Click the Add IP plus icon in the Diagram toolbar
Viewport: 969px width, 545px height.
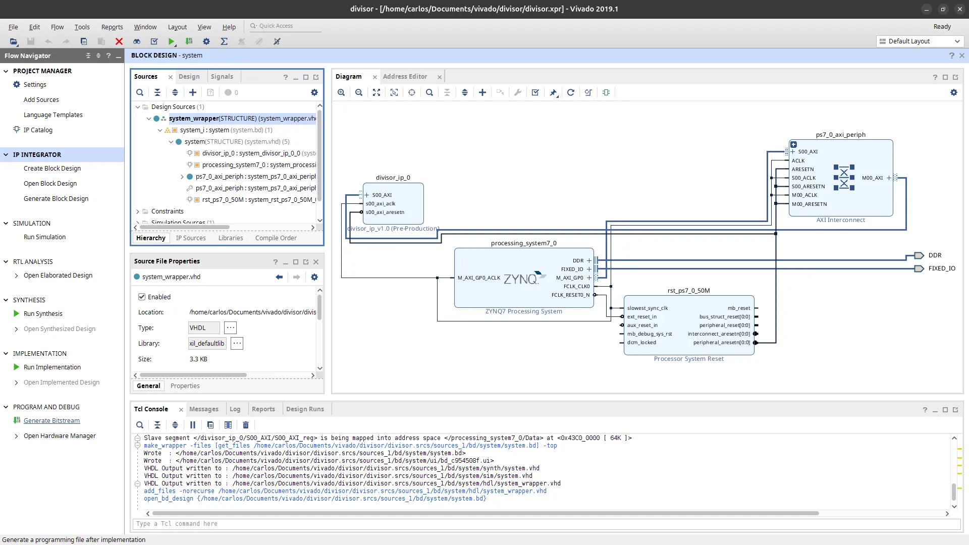pos(482,92)
